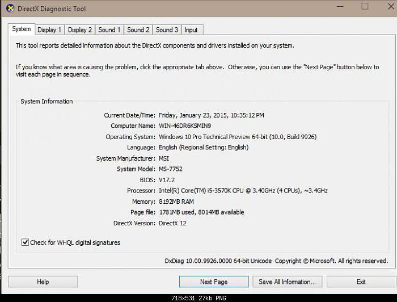Click the Exit button
397x302 pixels.
[361, 282]
